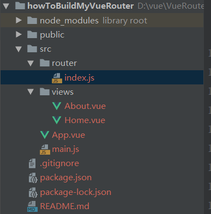Click the file icon beside .gitignore
211x214 pixels.
pyautogui.click(x=32, y=163)
